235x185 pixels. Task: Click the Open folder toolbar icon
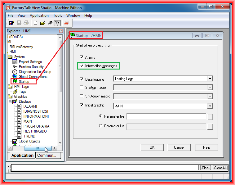(x=43, y=23)
